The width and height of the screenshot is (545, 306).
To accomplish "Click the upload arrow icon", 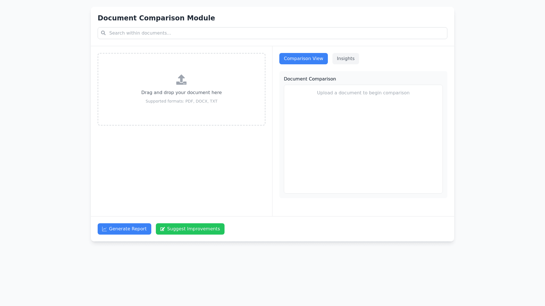I will [181, 80].
